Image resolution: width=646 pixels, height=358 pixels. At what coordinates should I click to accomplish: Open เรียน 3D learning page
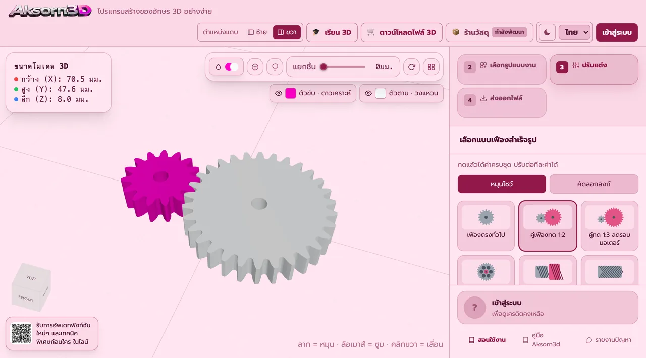[x=332, y=32]
